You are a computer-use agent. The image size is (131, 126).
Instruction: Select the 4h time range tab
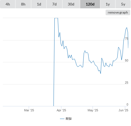pos(8,4)
